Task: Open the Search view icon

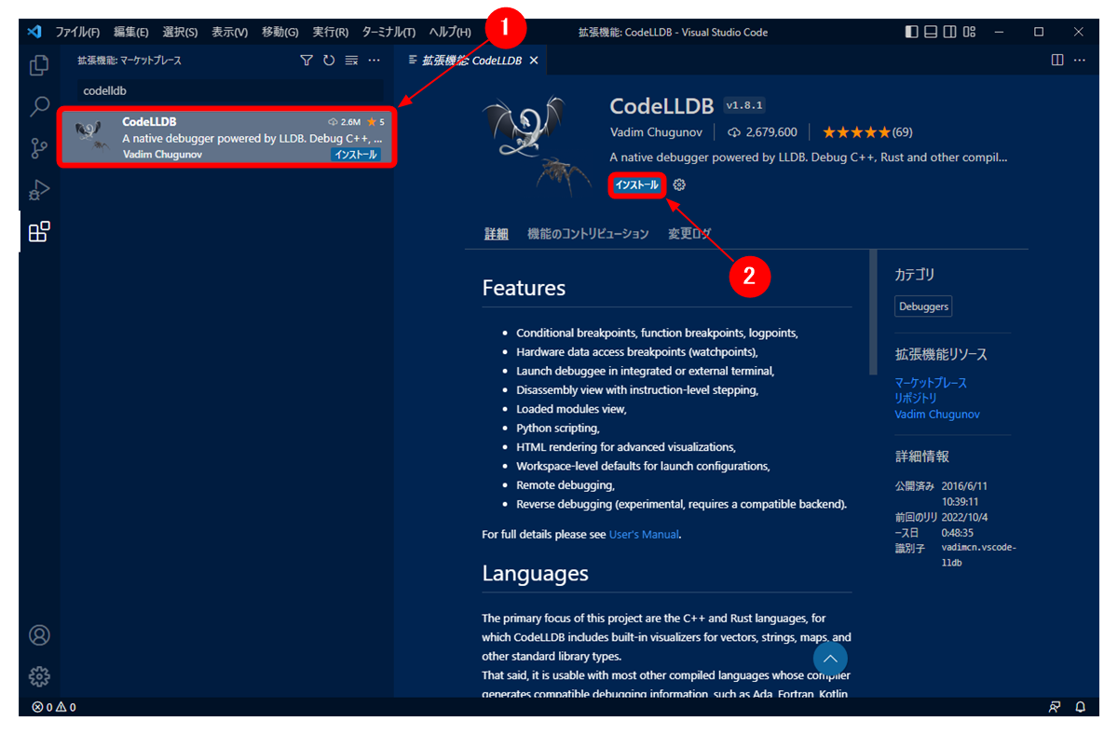Action: 38,107
